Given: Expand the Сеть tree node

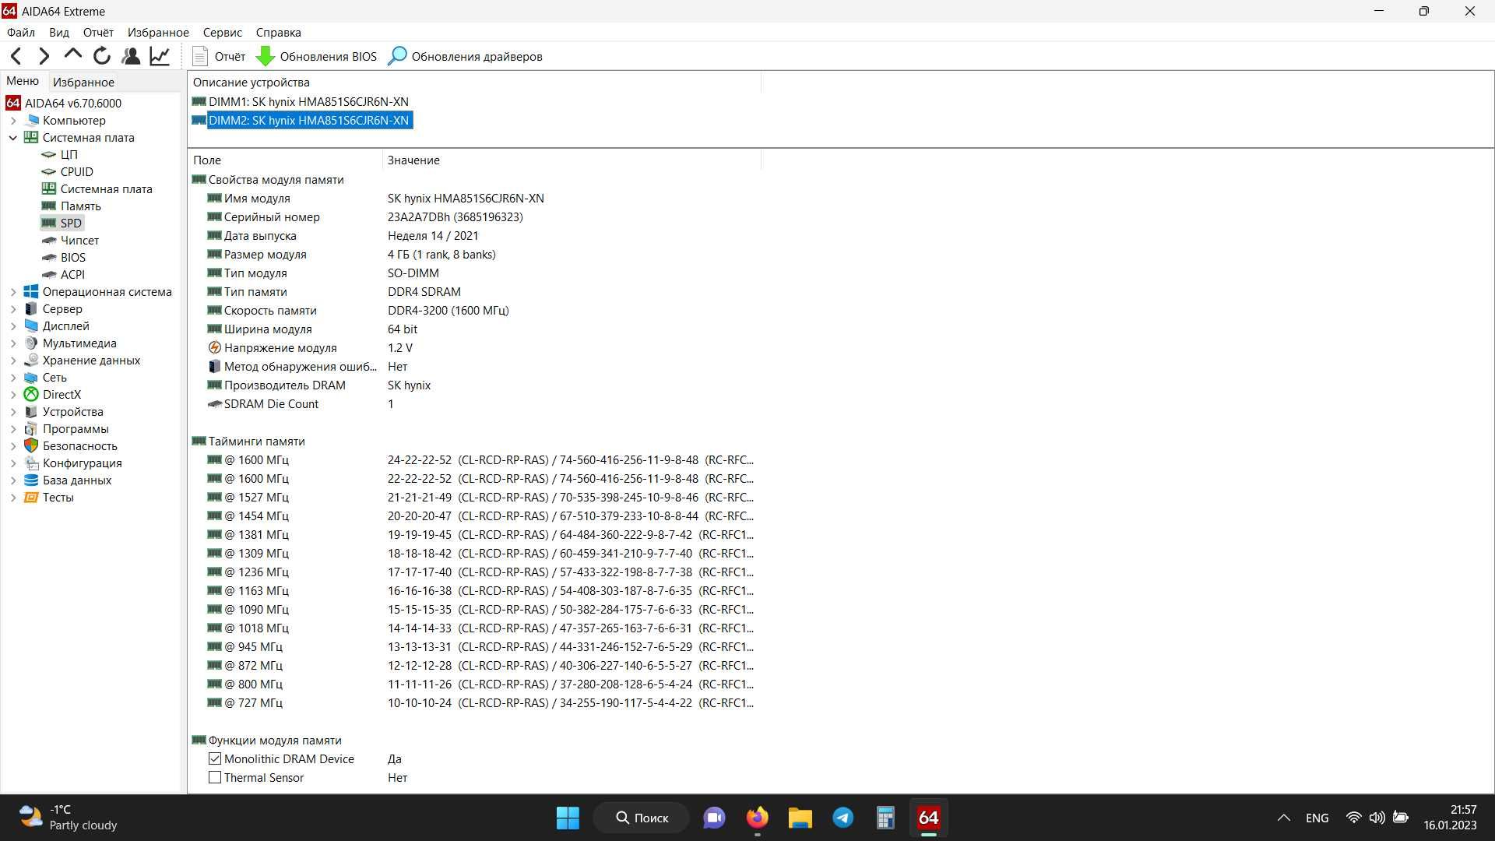Looking at the screenshot, I should click(x=13, y=378).
